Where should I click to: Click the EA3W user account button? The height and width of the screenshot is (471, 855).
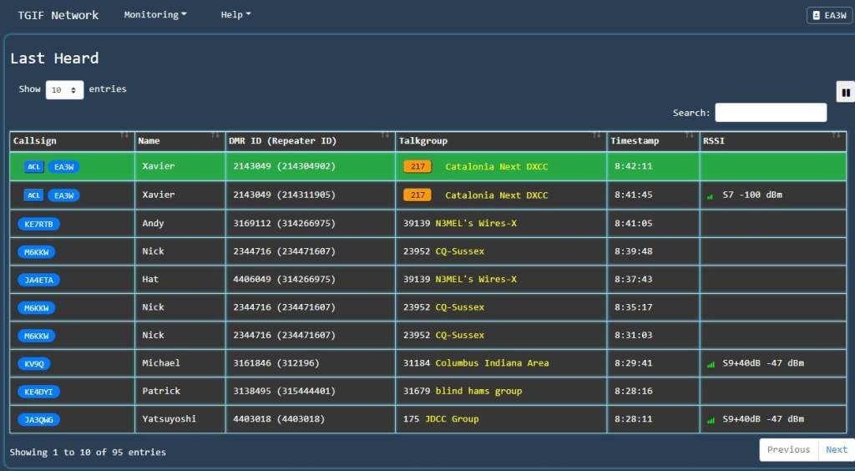point(828,16)
